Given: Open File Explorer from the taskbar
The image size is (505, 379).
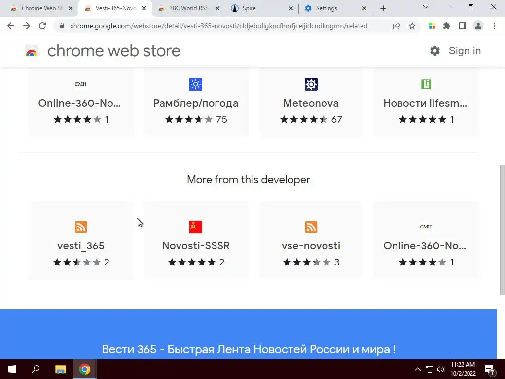Looking at the screenshot, I should (x=60, y=369).
